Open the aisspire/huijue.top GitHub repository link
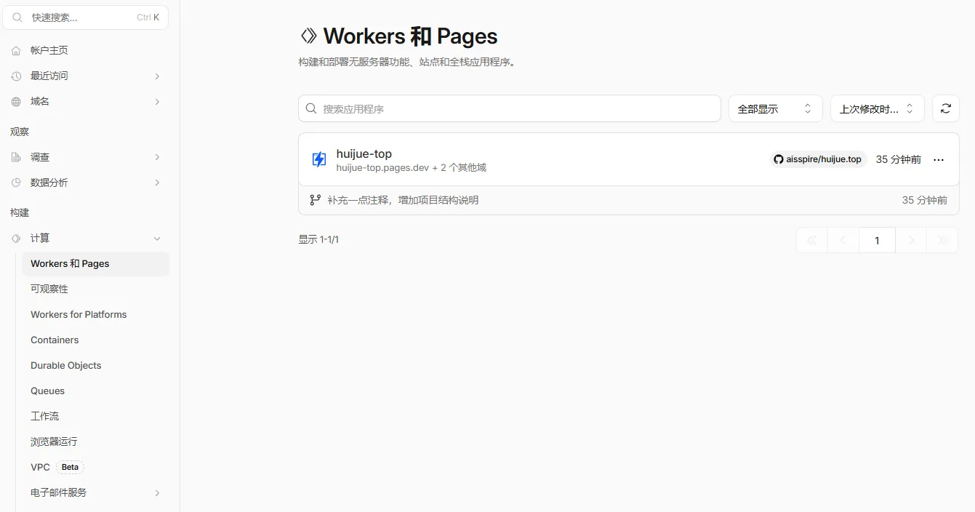The width and height of the screenshot is (975, 512). [x=818, y=159]
